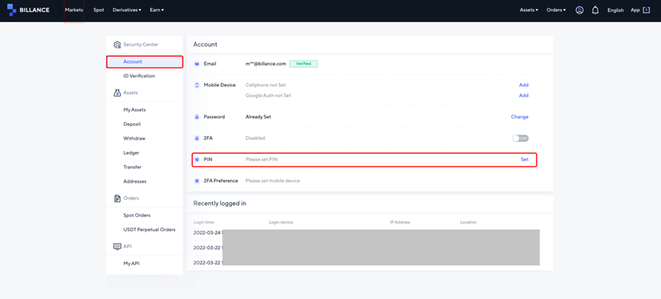Click Add for Cellphone device
Image resolution: width=661 pixels, height=299 pixels.
pyautogui.click(x=523, y=85)
